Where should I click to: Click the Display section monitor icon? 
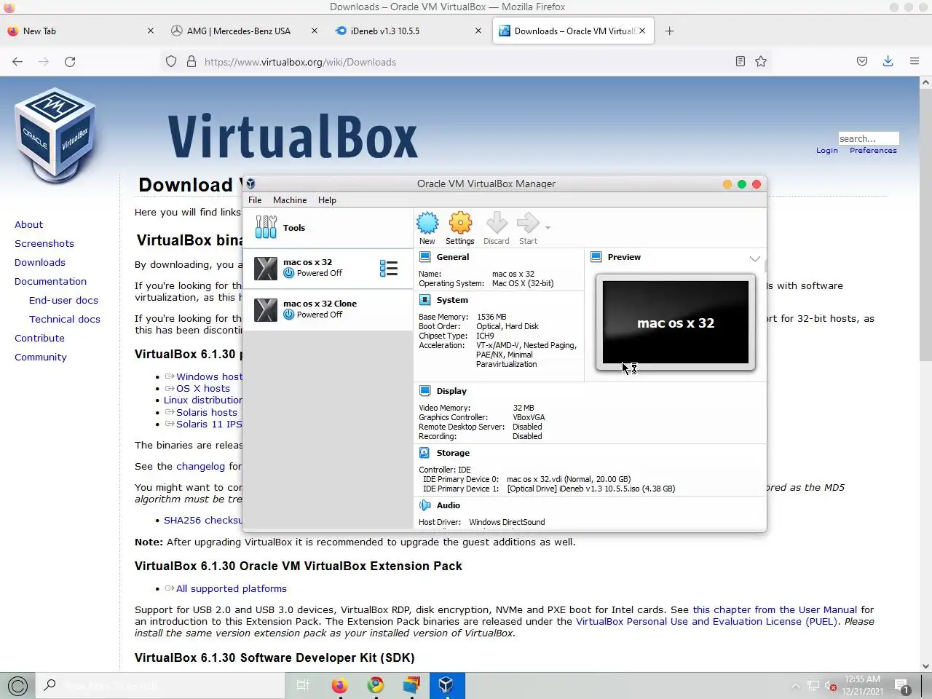pos(425,391)
